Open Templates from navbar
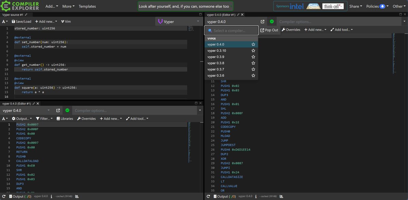Screen dimensions: 408x200 tap(87, 6)
